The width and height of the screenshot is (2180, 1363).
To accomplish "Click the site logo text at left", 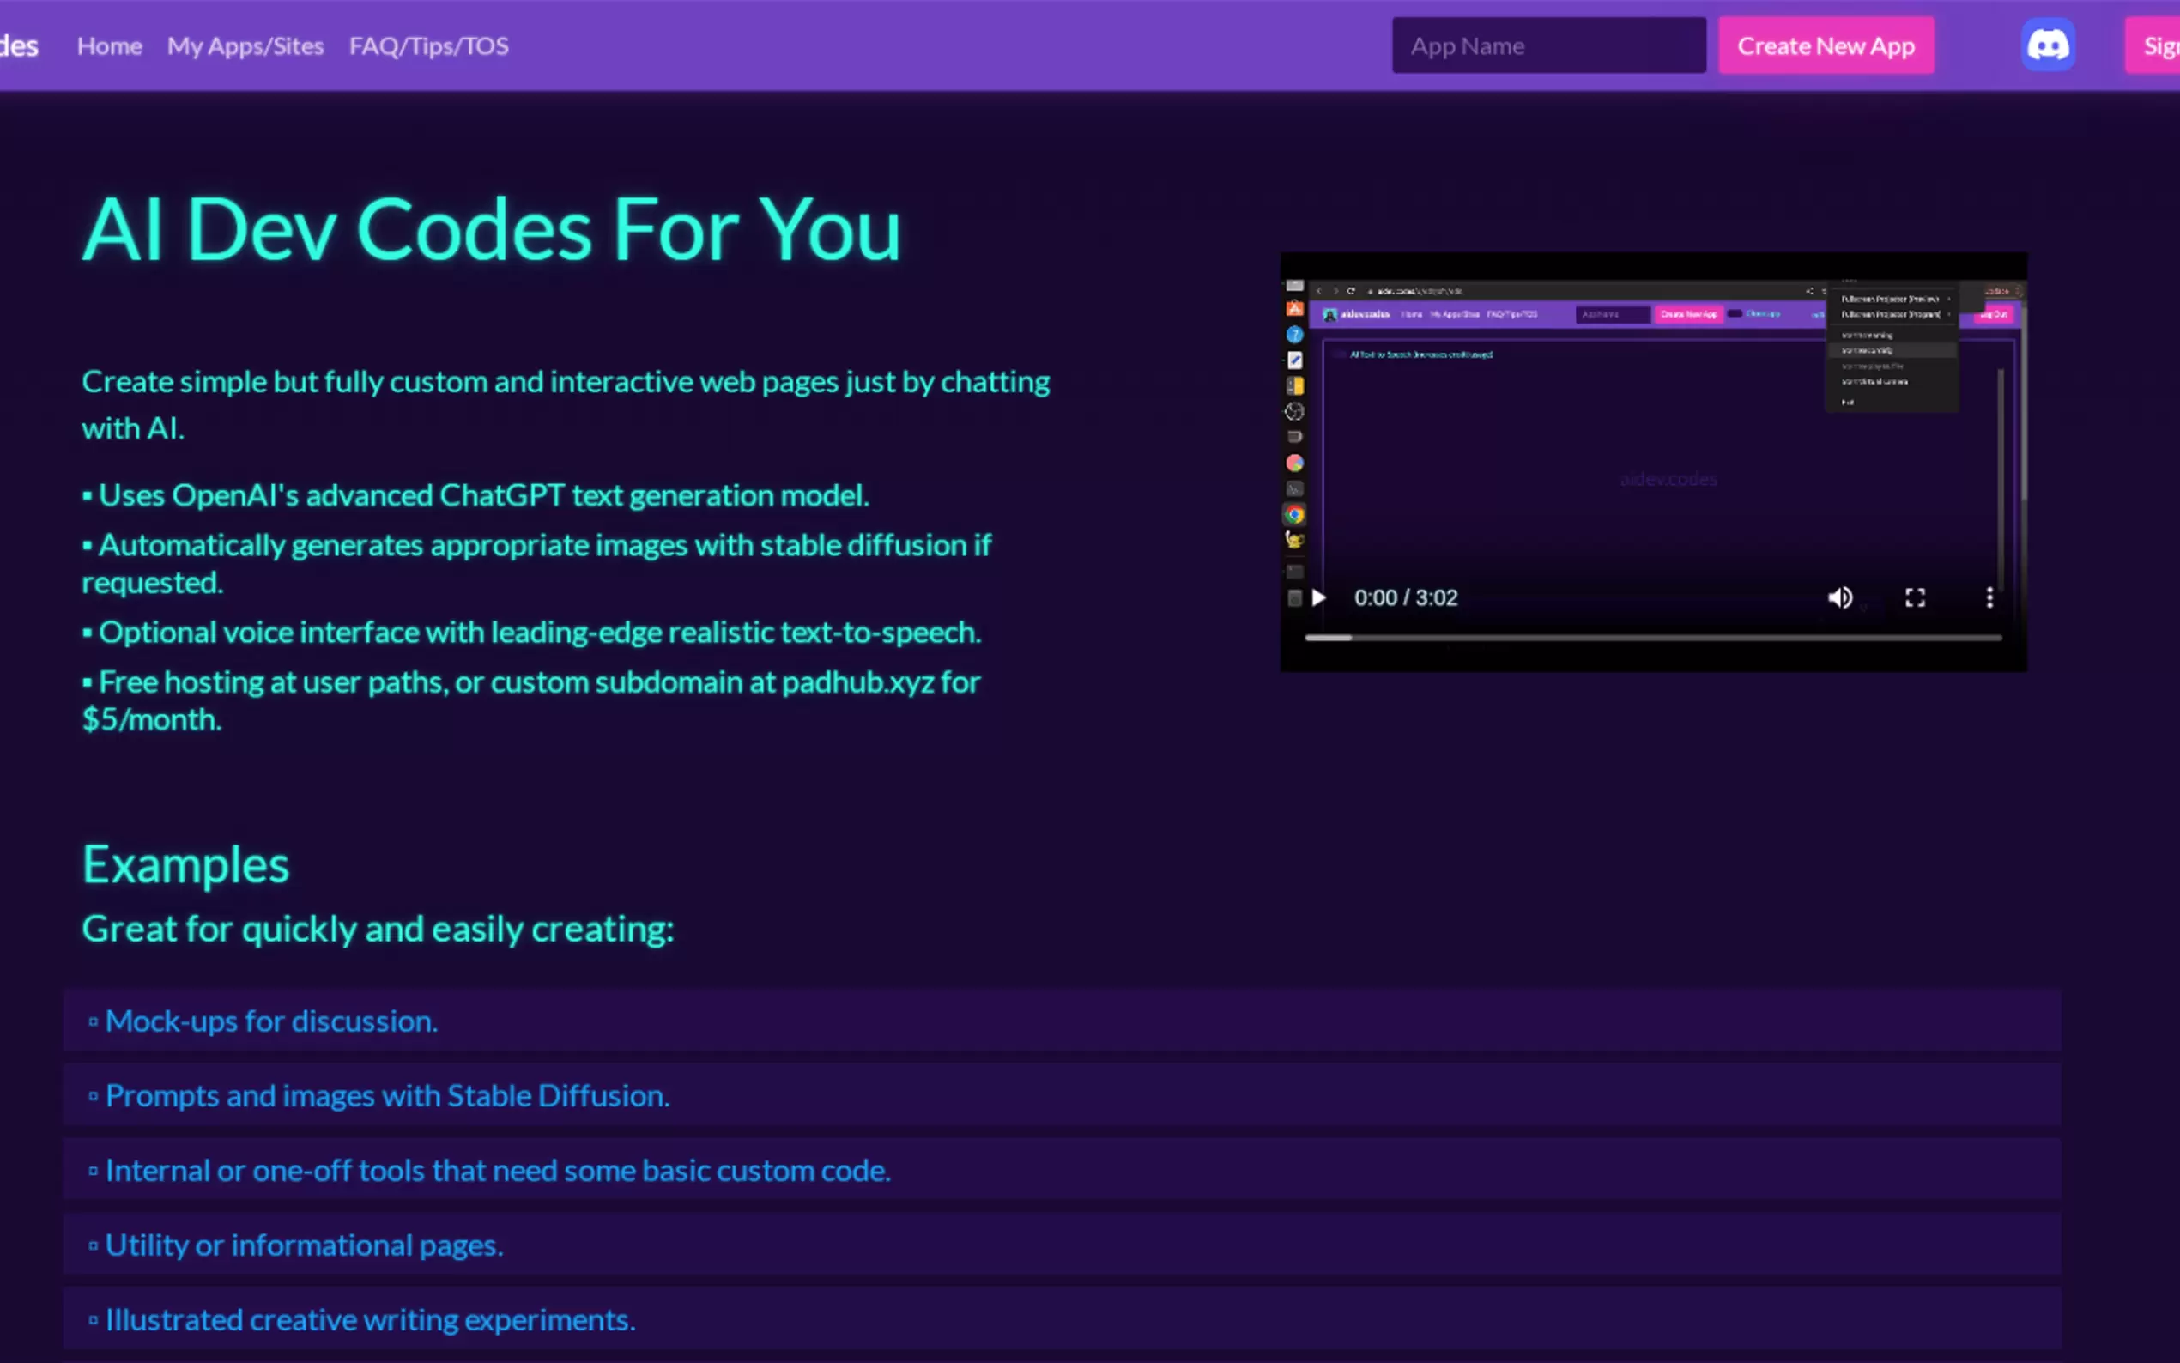I will 18,46.
